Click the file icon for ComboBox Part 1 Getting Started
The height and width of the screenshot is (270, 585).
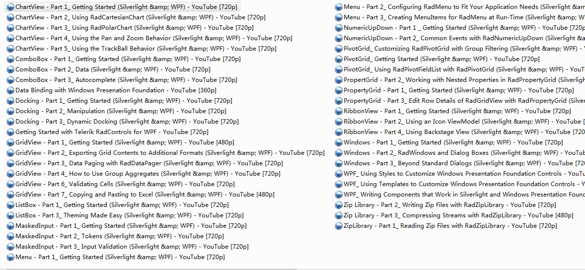[10, 59]
